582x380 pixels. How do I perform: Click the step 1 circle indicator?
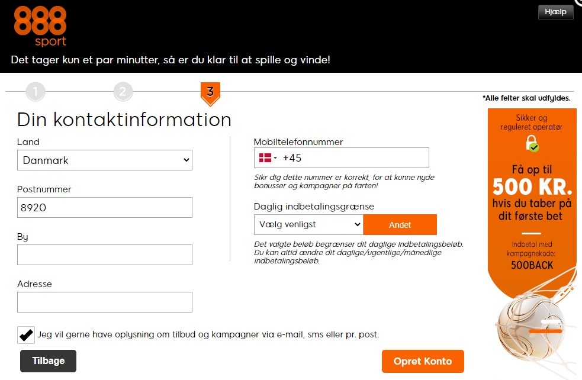tap(36, 92)
